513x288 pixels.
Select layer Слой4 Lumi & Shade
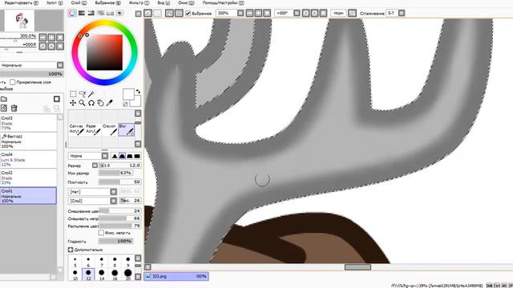(29, 159)
